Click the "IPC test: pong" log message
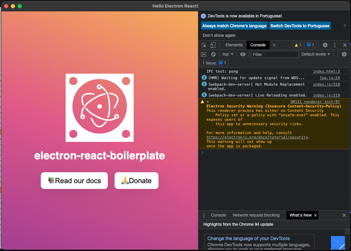The height and width of the screenshot is (251, 351). pos(222,71)
